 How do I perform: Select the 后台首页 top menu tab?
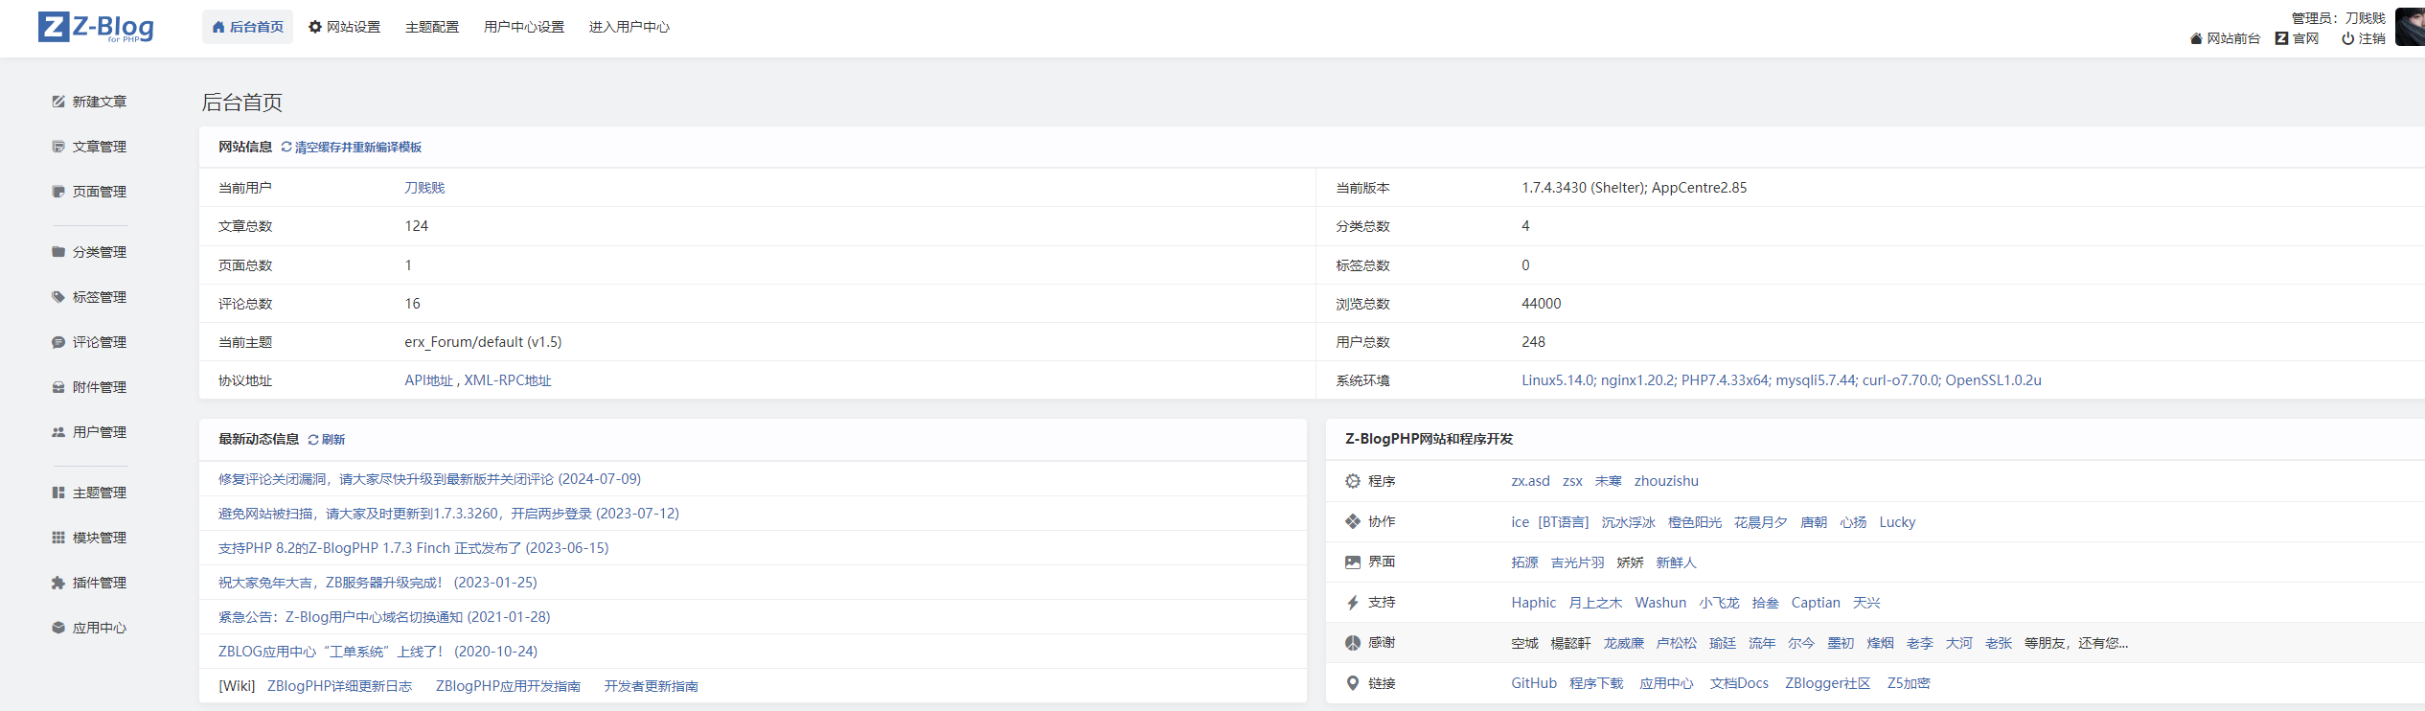click(247, 27)
